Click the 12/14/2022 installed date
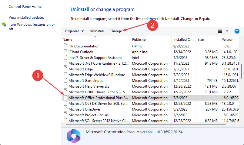 coord(182,52)
